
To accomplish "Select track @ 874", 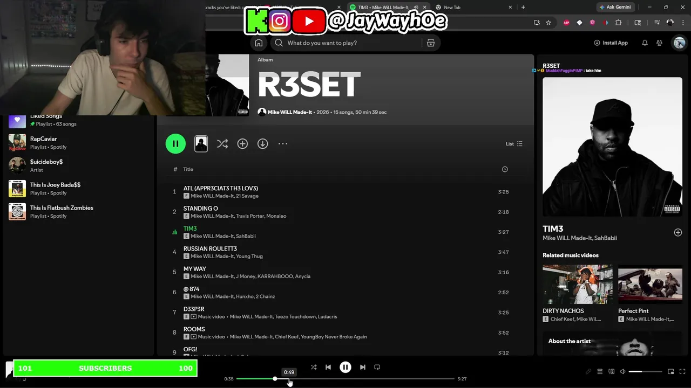I will 345,293.
